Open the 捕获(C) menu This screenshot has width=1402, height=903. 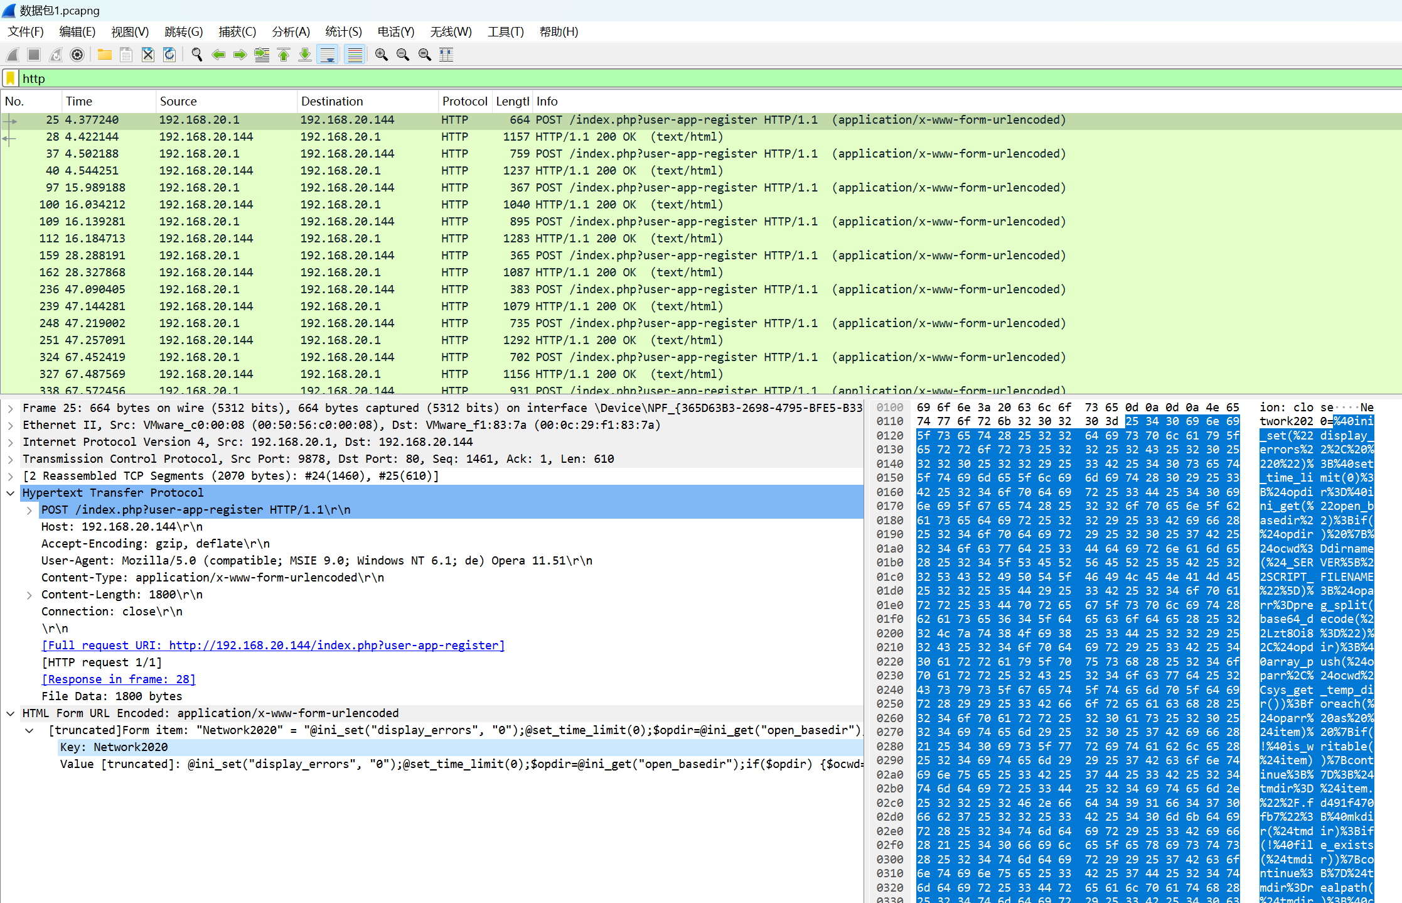pyautogui.click(x=237, y=32)
